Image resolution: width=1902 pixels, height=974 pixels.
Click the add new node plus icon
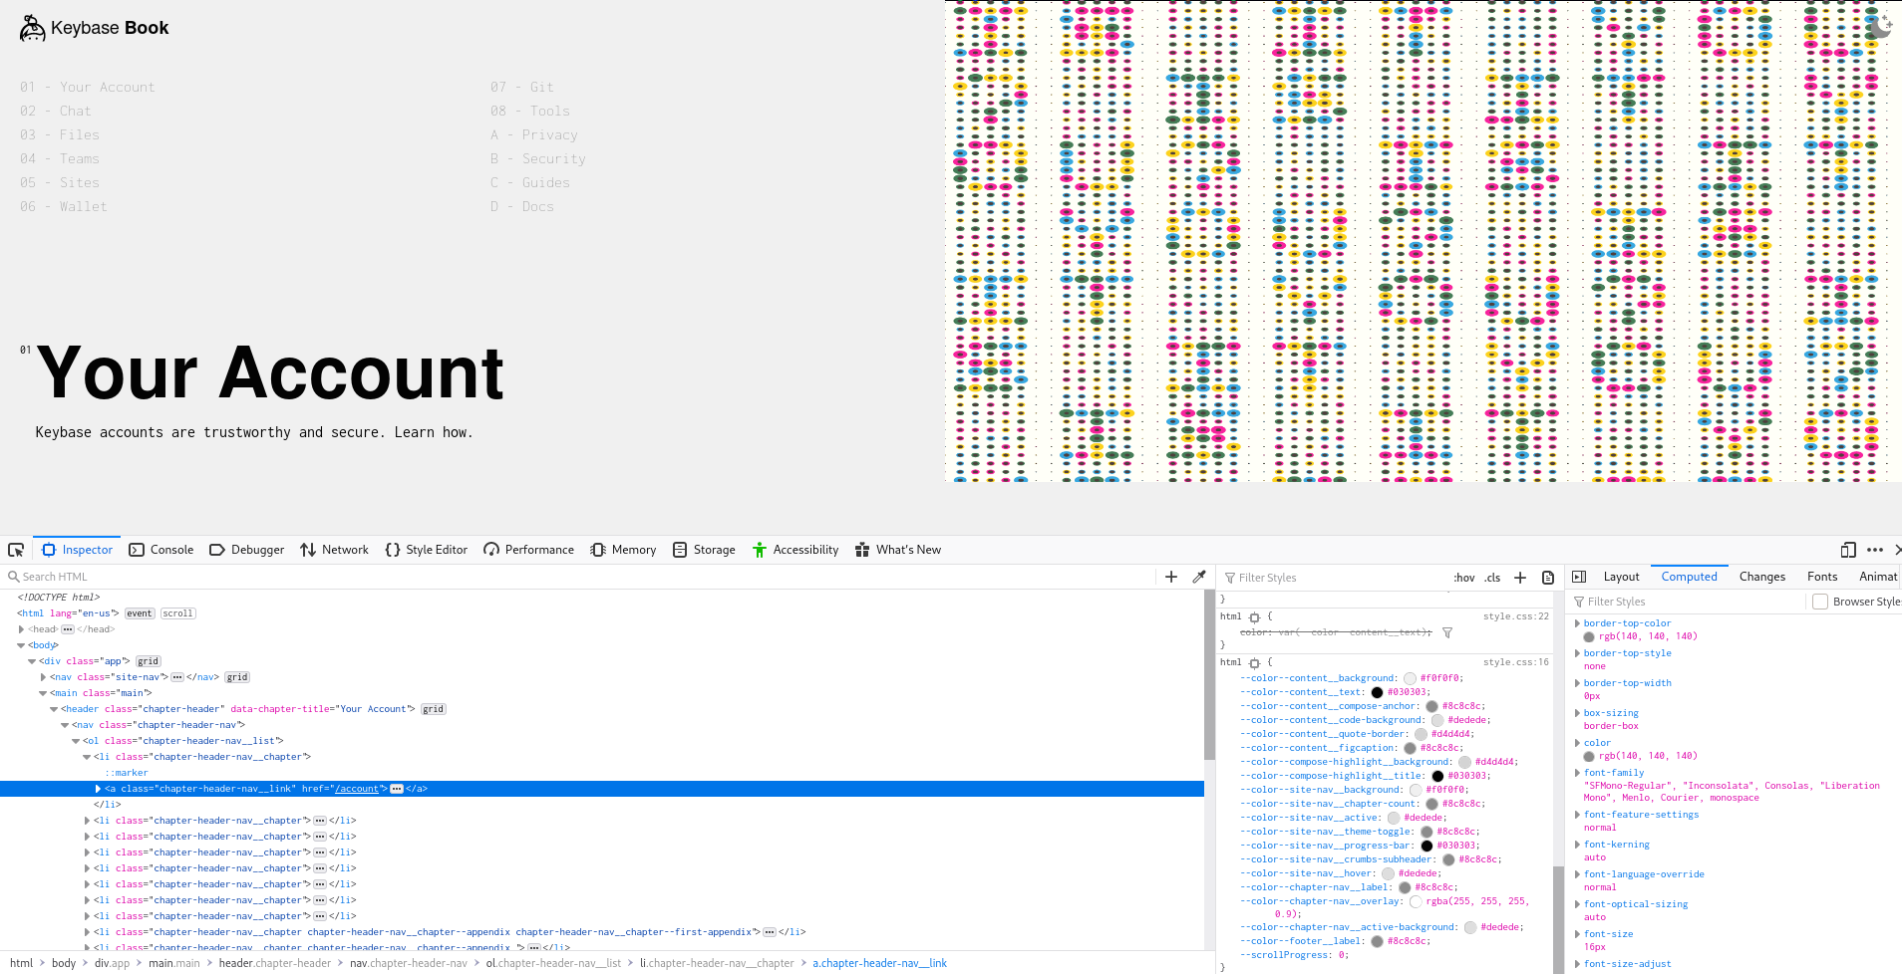pos(1171,577)
